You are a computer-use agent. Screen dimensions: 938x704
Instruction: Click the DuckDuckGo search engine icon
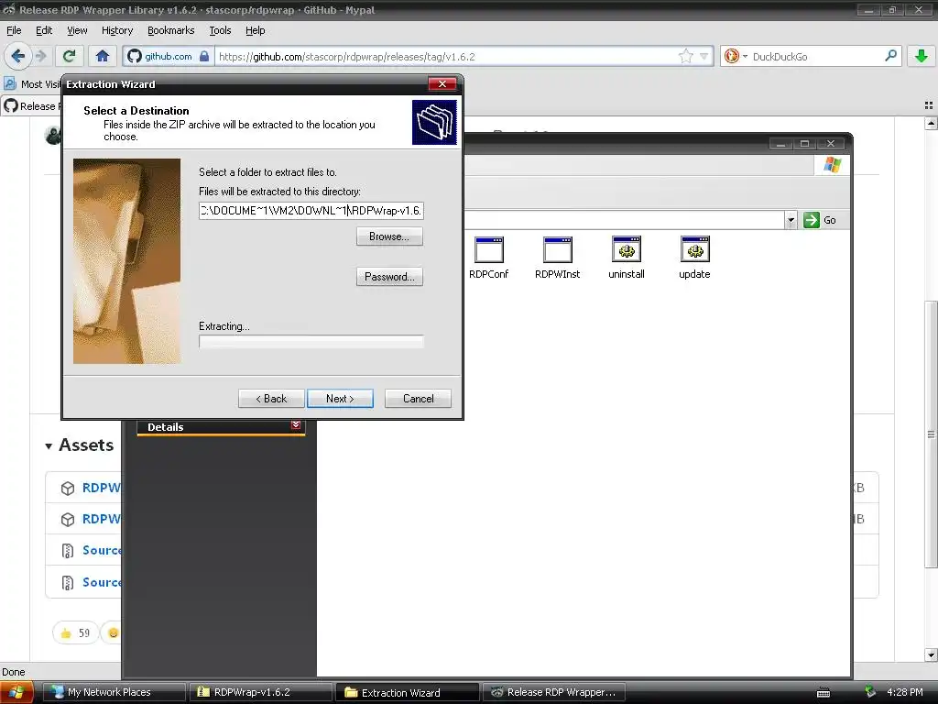pos(732,56)
